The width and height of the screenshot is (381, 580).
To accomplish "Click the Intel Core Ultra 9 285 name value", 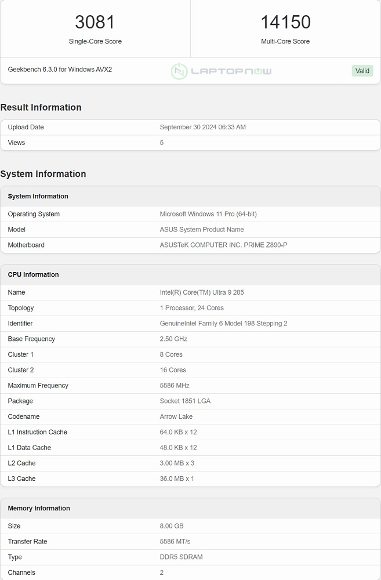I will click(201, 292).
